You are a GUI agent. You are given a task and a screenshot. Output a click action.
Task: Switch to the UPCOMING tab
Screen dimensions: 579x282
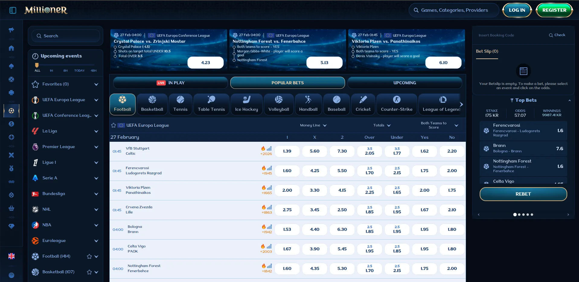405,83
